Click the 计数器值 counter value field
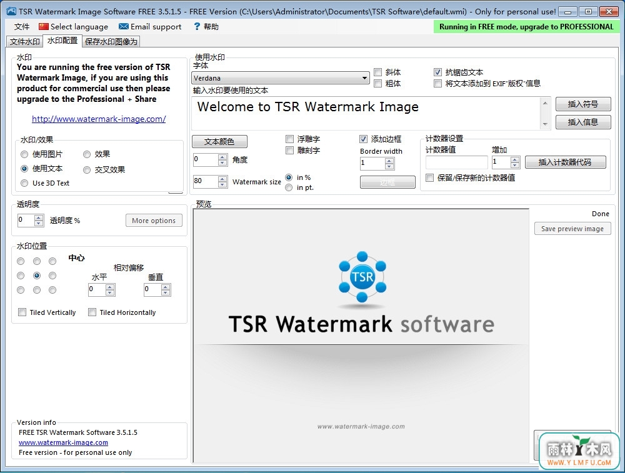625x473 pixels. (x=457, y=162)
